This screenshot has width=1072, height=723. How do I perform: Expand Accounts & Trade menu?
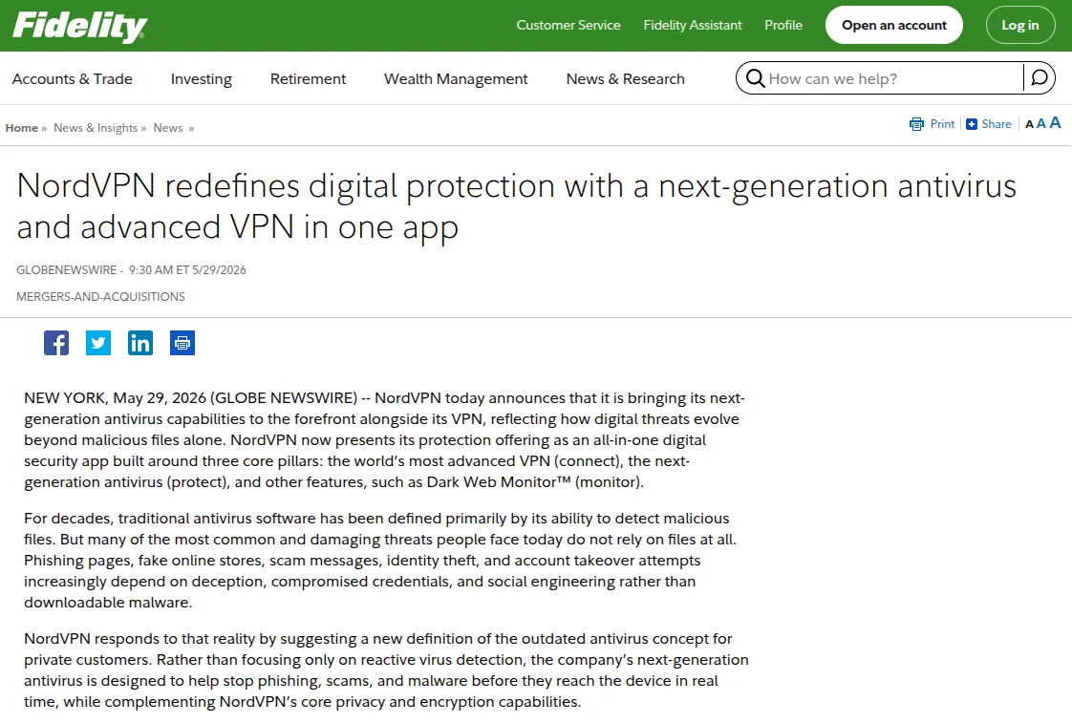pos(73,79)
